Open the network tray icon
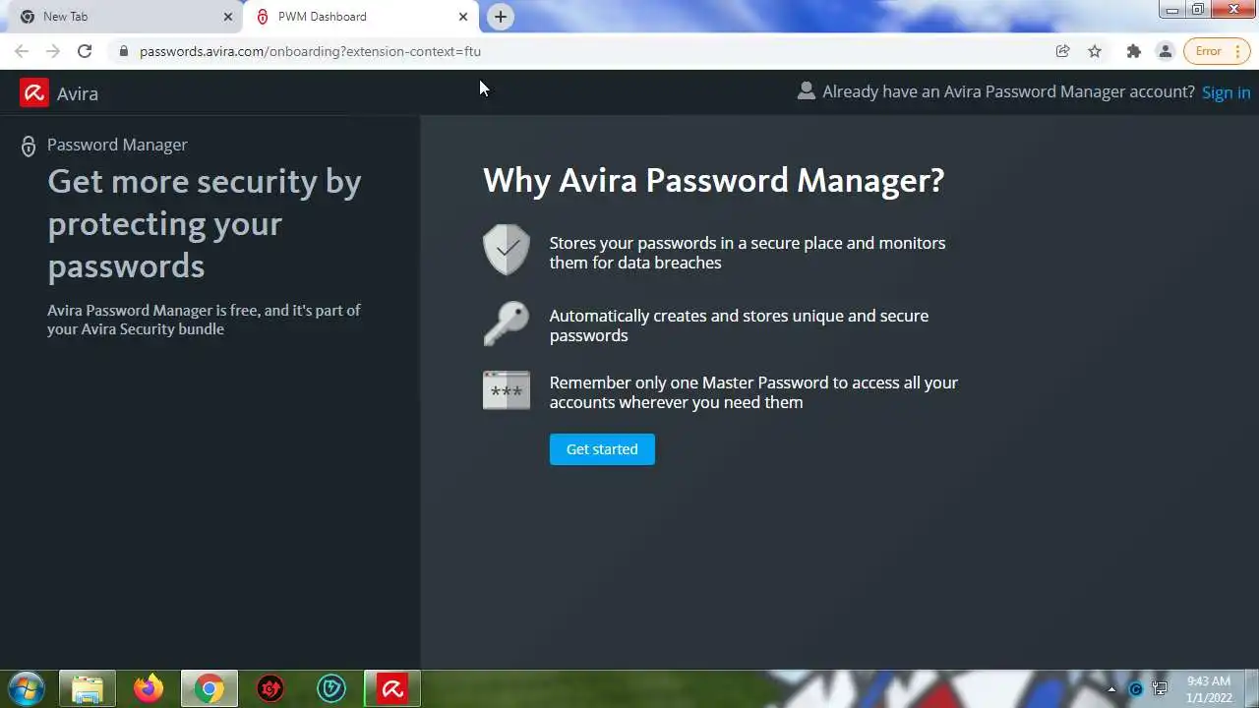The width and height of the screenshot is (1259, 708). tap(1161, 689)
